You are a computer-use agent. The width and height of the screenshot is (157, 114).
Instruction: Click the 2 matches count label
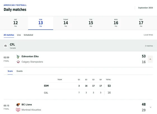(149, 46)
